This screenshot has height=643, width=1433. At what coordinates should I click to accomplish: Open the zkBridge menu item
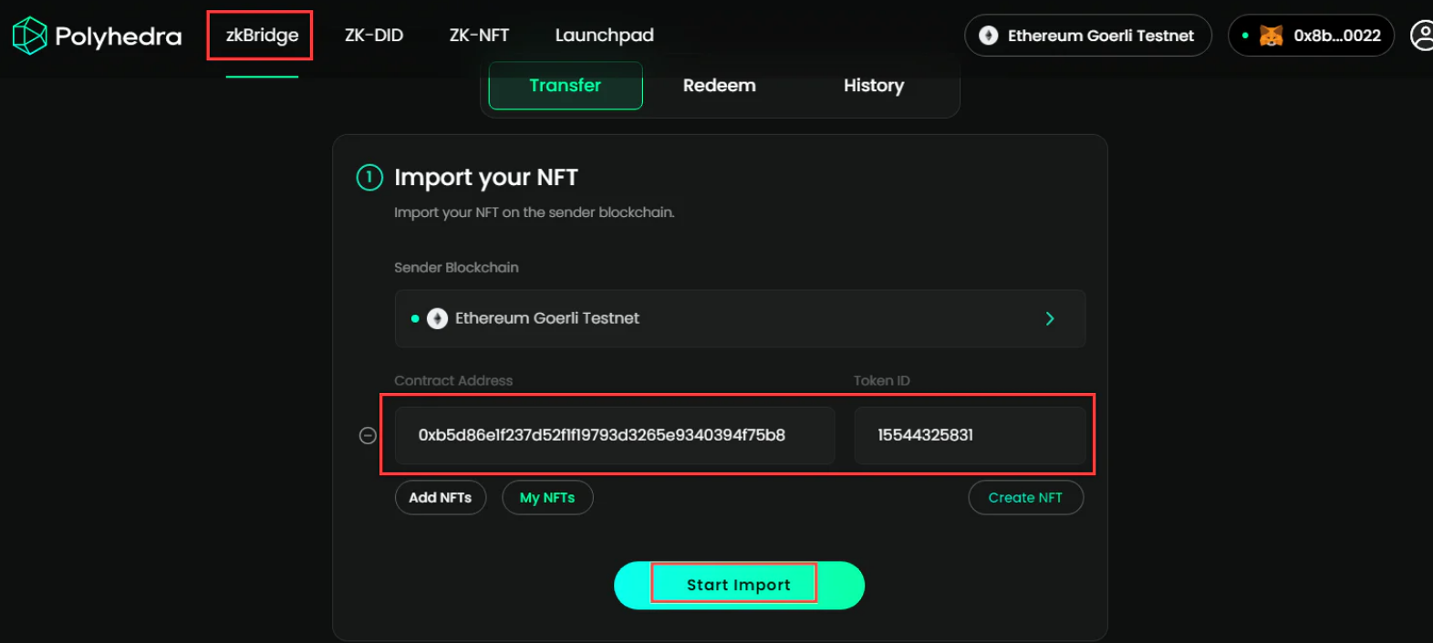tap(262, 36)
